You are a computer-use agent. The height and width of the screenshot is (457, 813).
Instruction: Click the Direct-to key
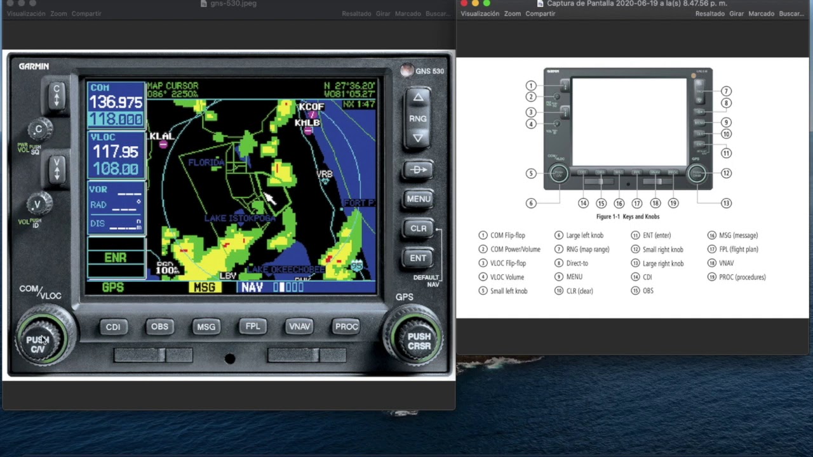click(419, 169)
